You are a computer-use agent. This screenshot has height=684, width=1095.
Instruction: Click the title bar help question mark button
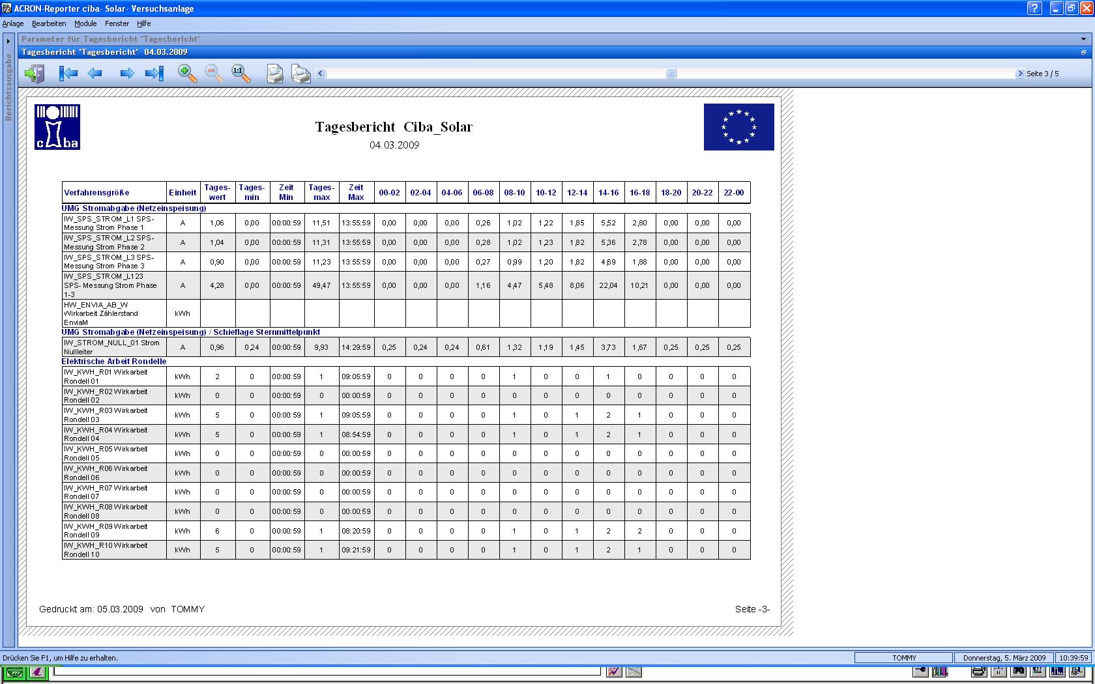(1034, 8)
